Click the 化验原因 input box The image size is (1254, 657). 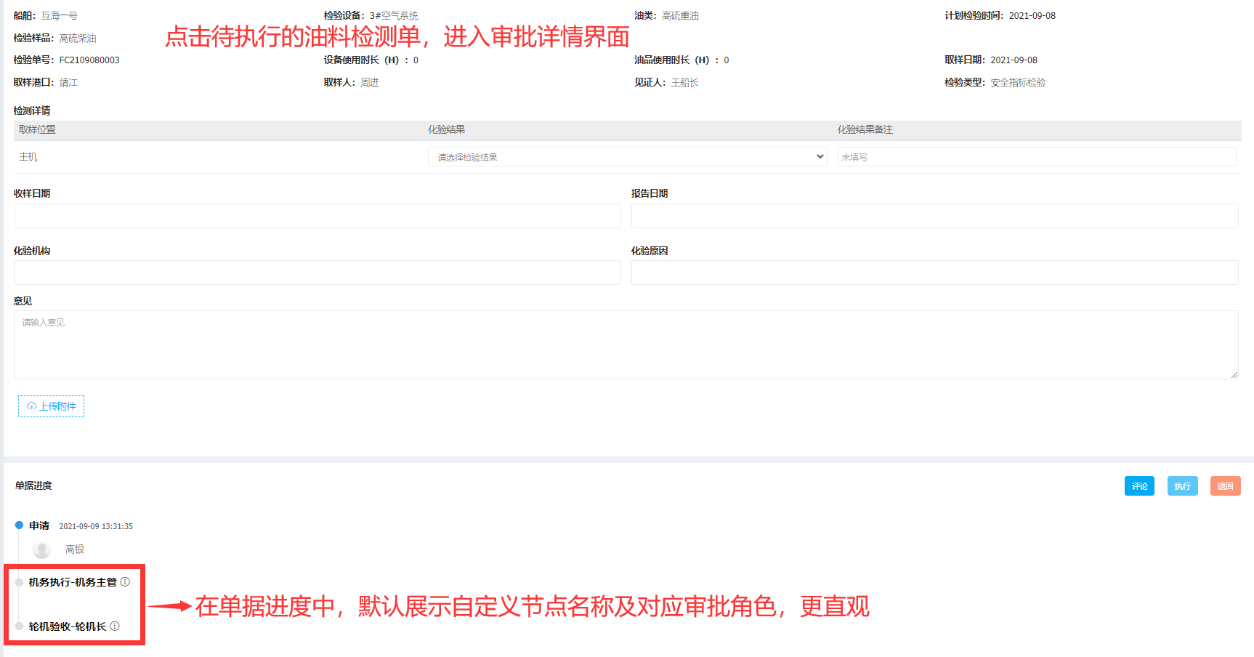click(x=935, y=273)
